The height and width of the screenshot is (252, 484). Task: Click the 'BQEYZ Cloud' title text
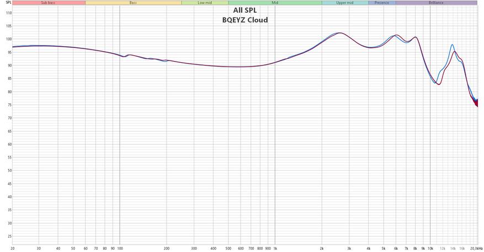(x=245, y=20)
